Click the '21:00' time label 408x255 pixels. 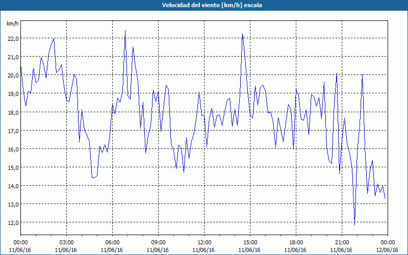pyautogui.click(x=342, y=243)
